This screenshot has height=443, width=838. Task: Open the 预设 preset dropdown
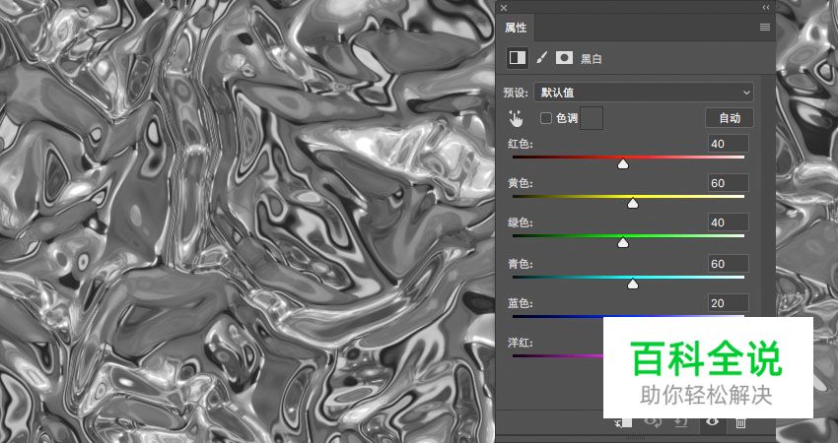pos(643,93)
